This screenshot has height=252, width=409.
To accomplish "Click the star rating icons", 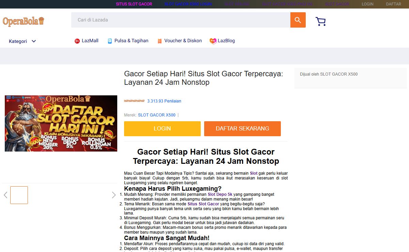I will (134, 101).
